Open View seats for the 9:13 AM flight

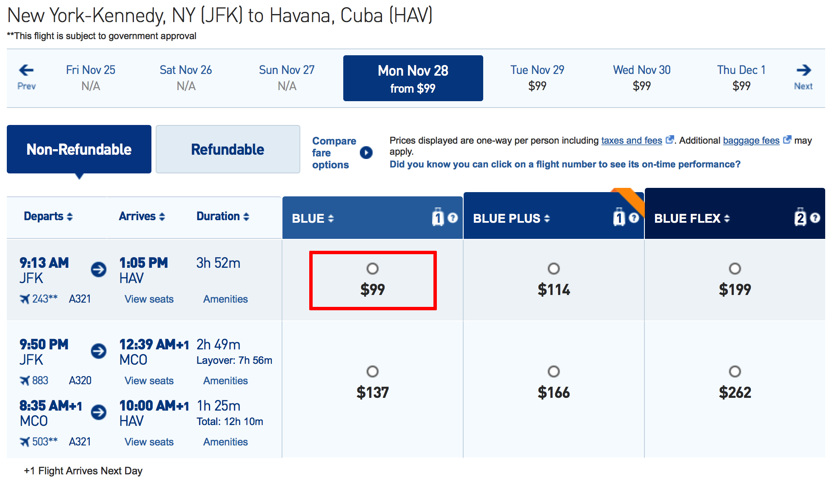148,299
